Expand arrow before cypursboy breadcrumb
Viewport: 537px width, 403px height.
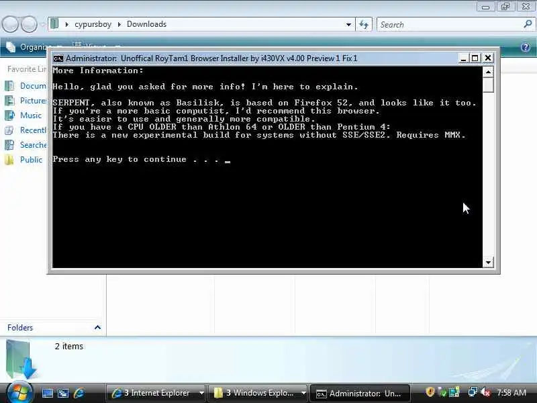tap(66, 24)
